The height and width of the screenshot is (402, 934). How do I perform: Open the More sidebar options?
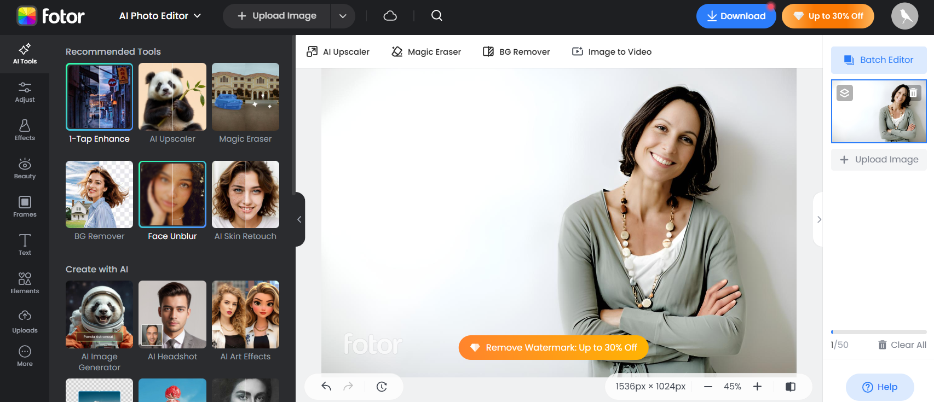click(x=25, y=356)
